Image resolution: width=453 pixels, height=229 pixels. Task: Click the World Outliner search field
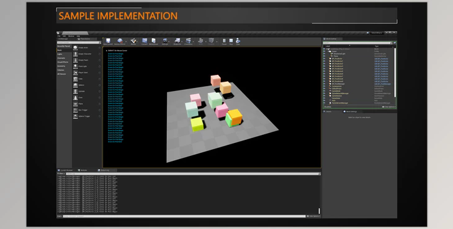tap(357, 43)
